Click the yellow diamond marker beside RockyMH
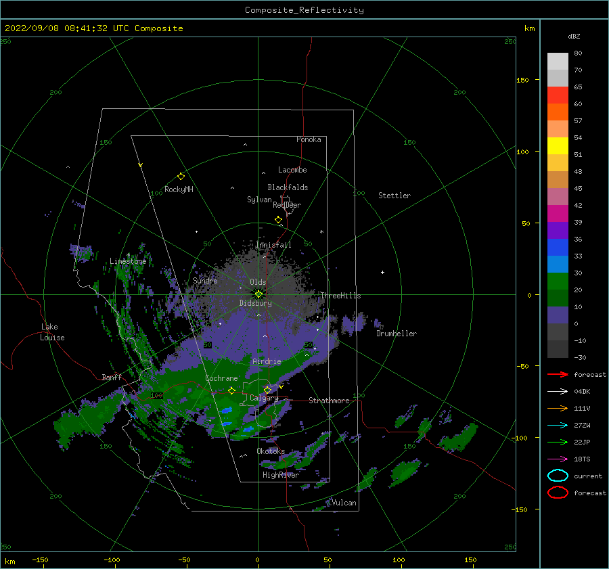Viewport: 609px width, 569px height. 181,177
